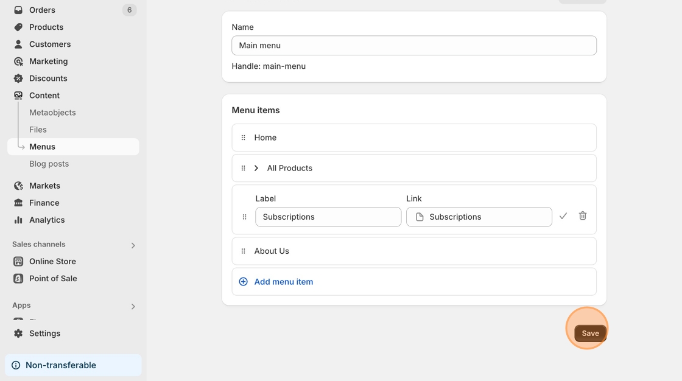Viewport: 682px width, 381px height.
Task: Expand the Apps section
Action: 133,306
